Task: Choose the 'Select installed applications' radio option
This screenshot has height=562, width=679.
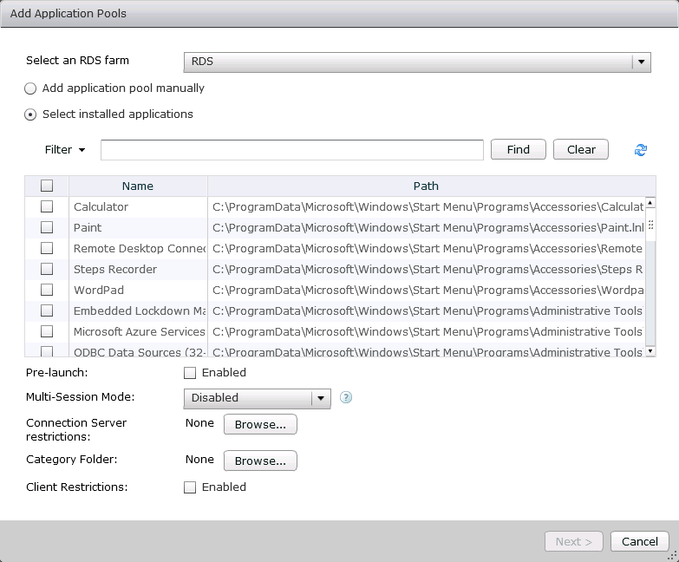Action: click(x=31, y=114)
